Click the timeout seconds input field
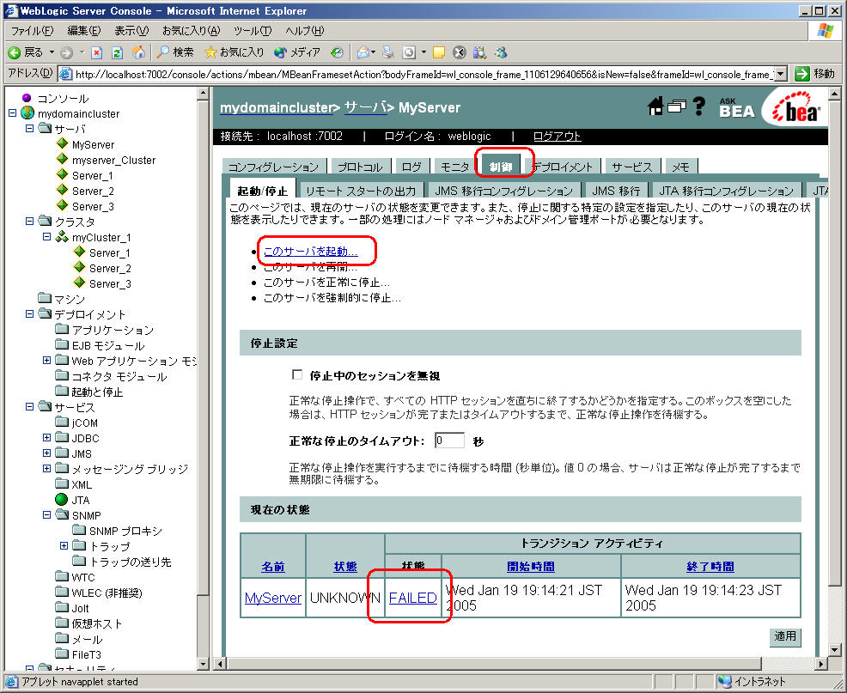Viewport: 847px width, 693px height. point(448,441)
